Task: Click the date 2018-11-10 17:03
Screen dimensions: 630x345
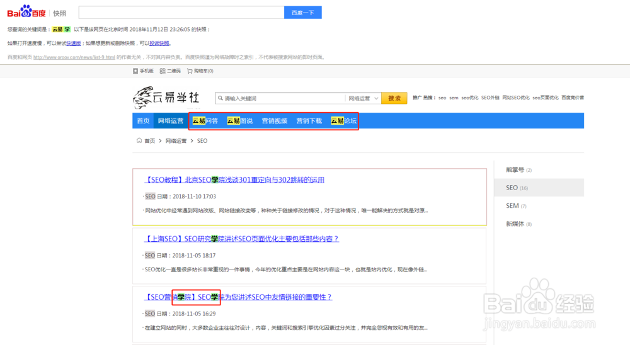Action: [194, 196]
